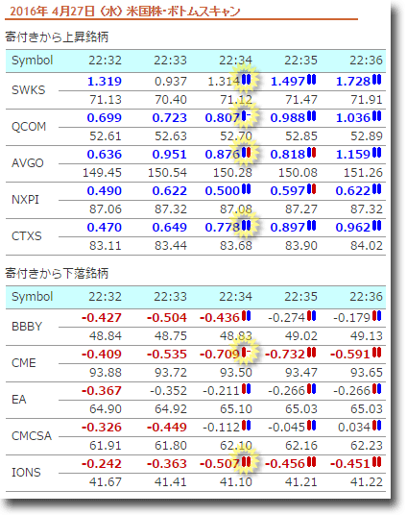Click QCOM candlestick icon at 22:34
The height and width of the screenshot is (515, 407).
point(246,116)
